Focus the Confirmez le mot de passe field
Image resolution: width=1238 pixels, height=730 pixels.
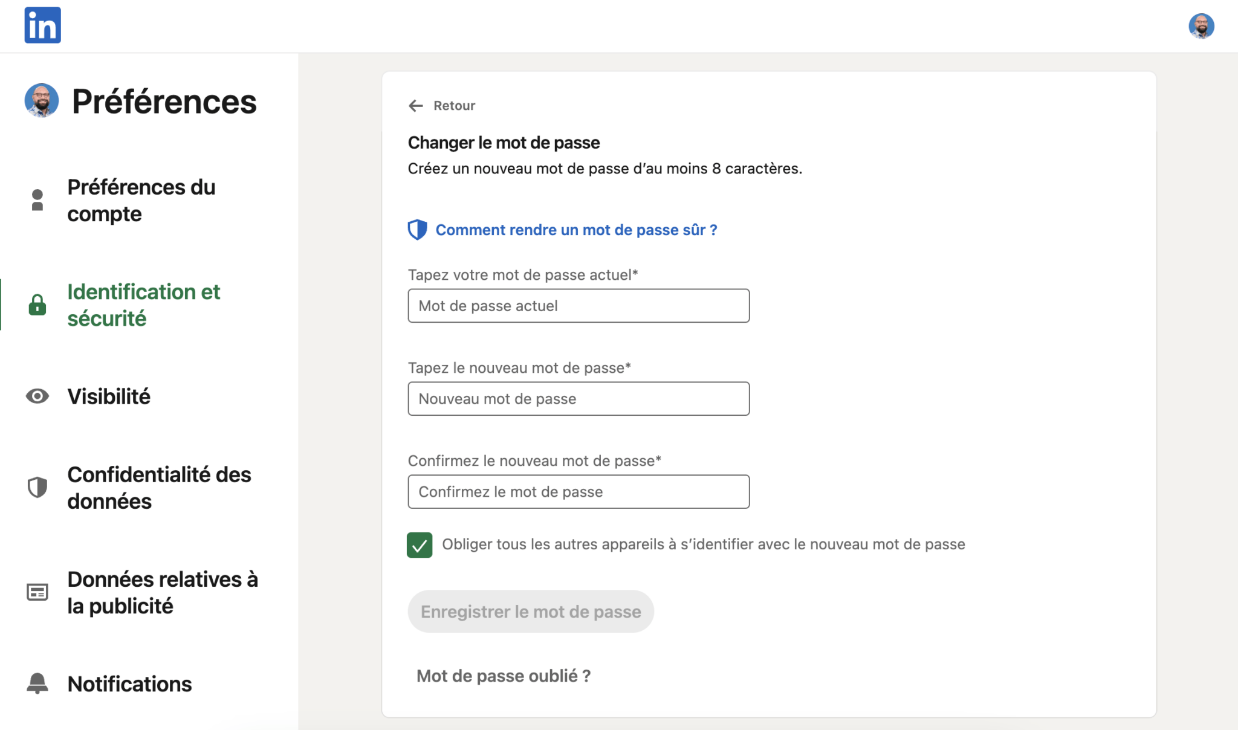pos(578,492)
